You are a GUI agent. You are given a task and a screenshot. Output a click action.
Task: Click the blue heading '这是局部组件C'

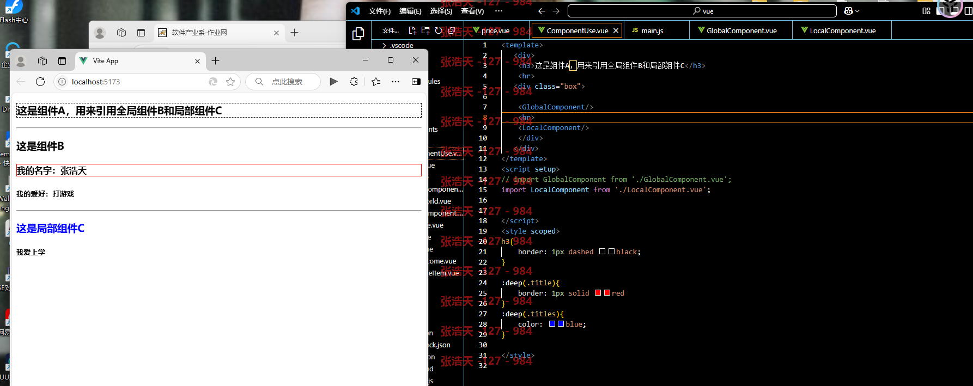pyautogui.click(x=50, y=228)
